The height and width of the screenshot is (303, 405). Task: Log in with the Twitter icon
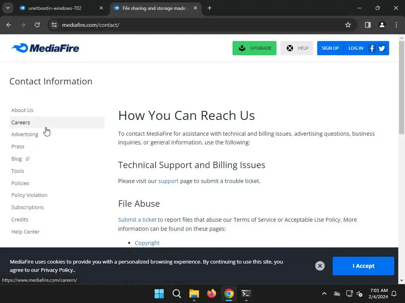382,48
